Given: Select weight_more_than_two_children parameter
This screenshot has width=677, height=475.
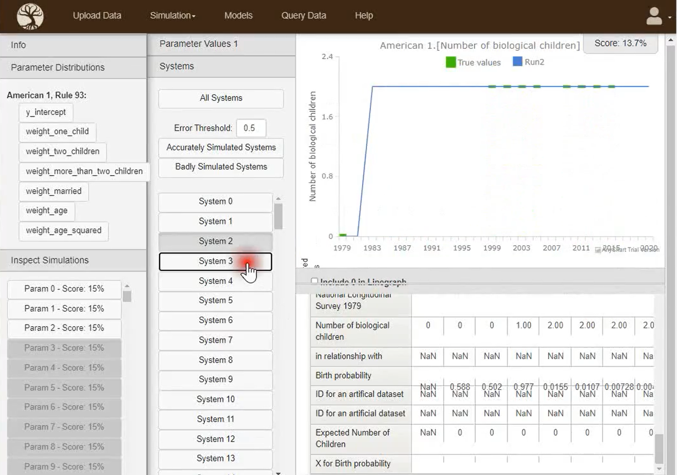Looking at the screenshot, I should tap(84, 171).
